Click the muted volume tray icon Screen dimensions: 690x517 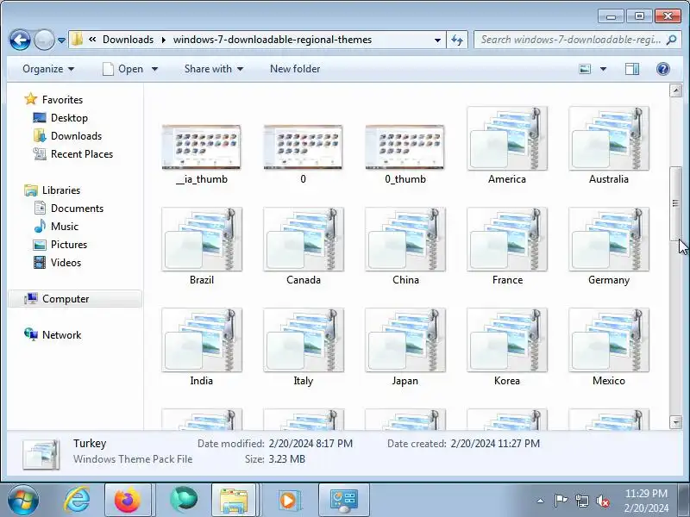(x=602, y=501)
